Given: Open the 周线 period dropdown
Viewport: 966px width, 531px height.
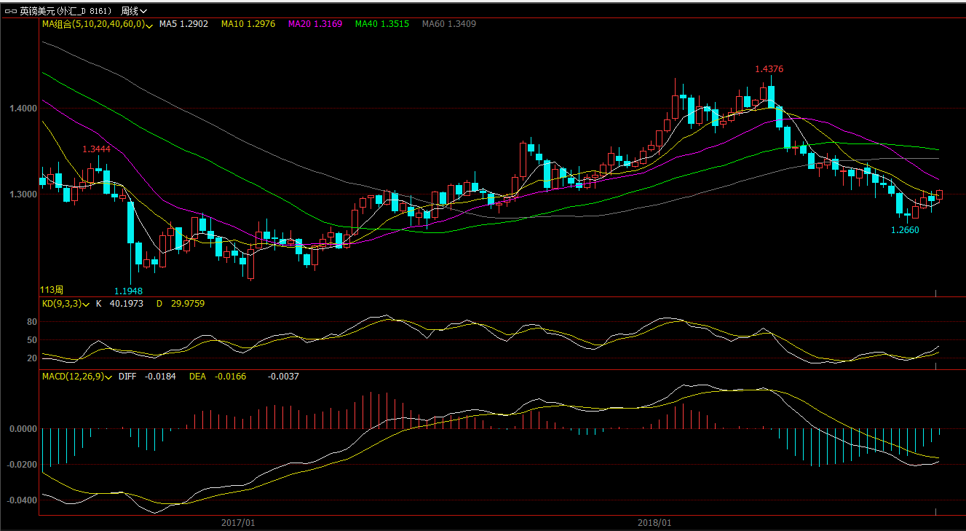Looking at the screenshot, I should [x=134, y=11].
